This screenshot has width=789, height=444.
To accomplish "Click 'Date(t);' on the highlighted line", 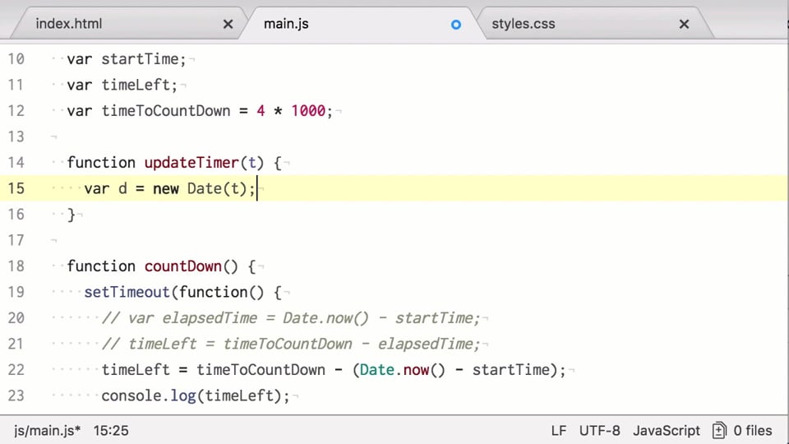I will 221,188.
